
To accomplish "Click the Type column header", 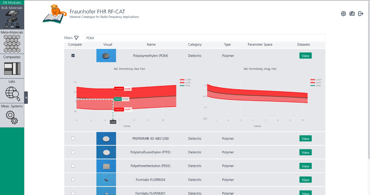I will pyautogui.click(x=227, y=44).
